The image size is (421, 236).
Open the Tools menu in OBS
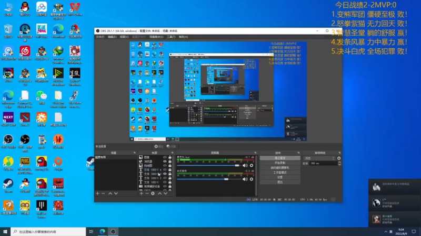(171, 37)
